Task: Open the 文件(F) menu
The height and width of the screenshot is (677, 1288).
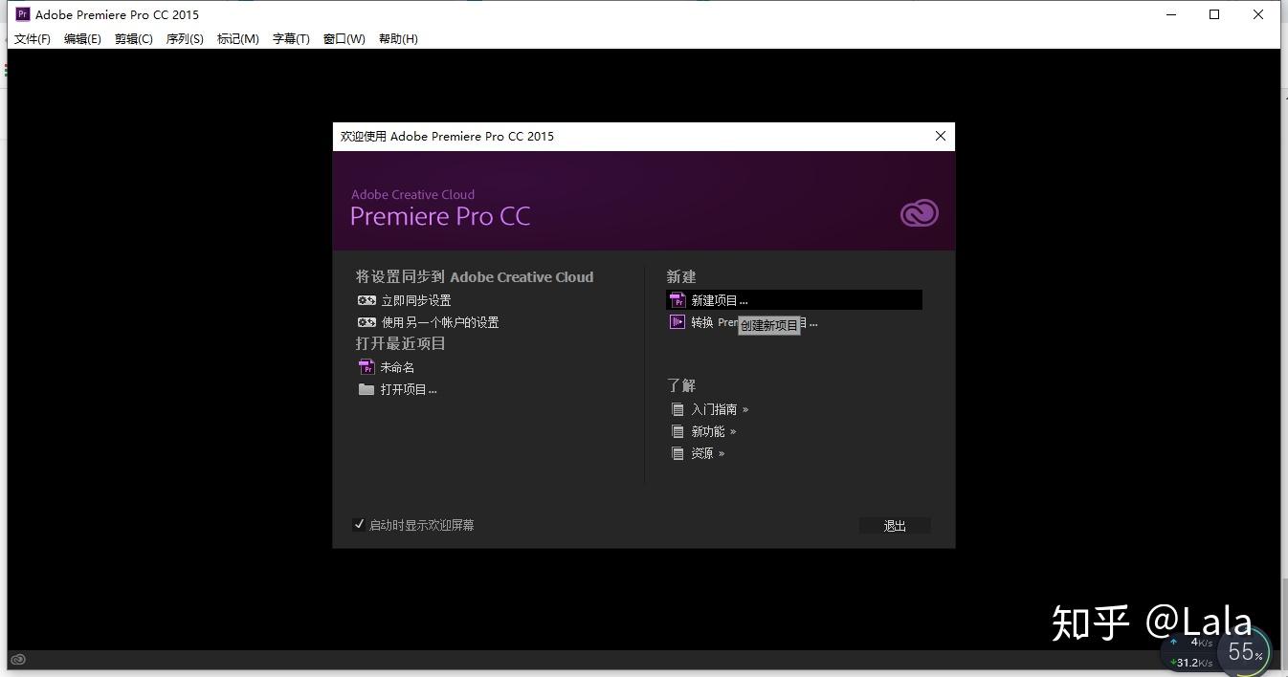Action: pos(33,39)
